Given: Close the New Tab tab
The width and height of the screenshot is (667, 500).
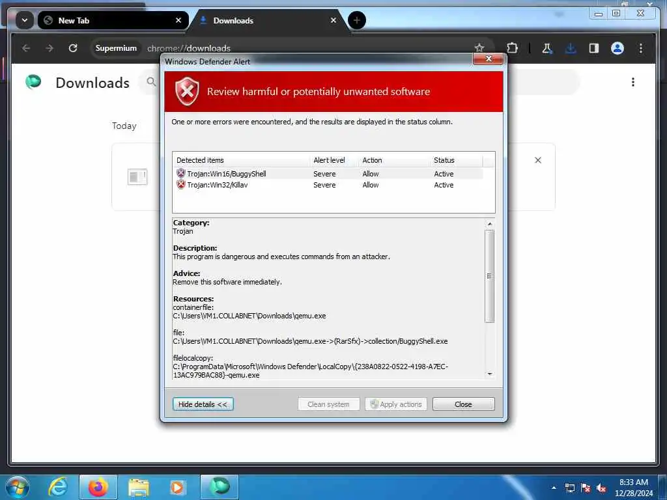Looking at the screenshot, I should pos(178,20).
